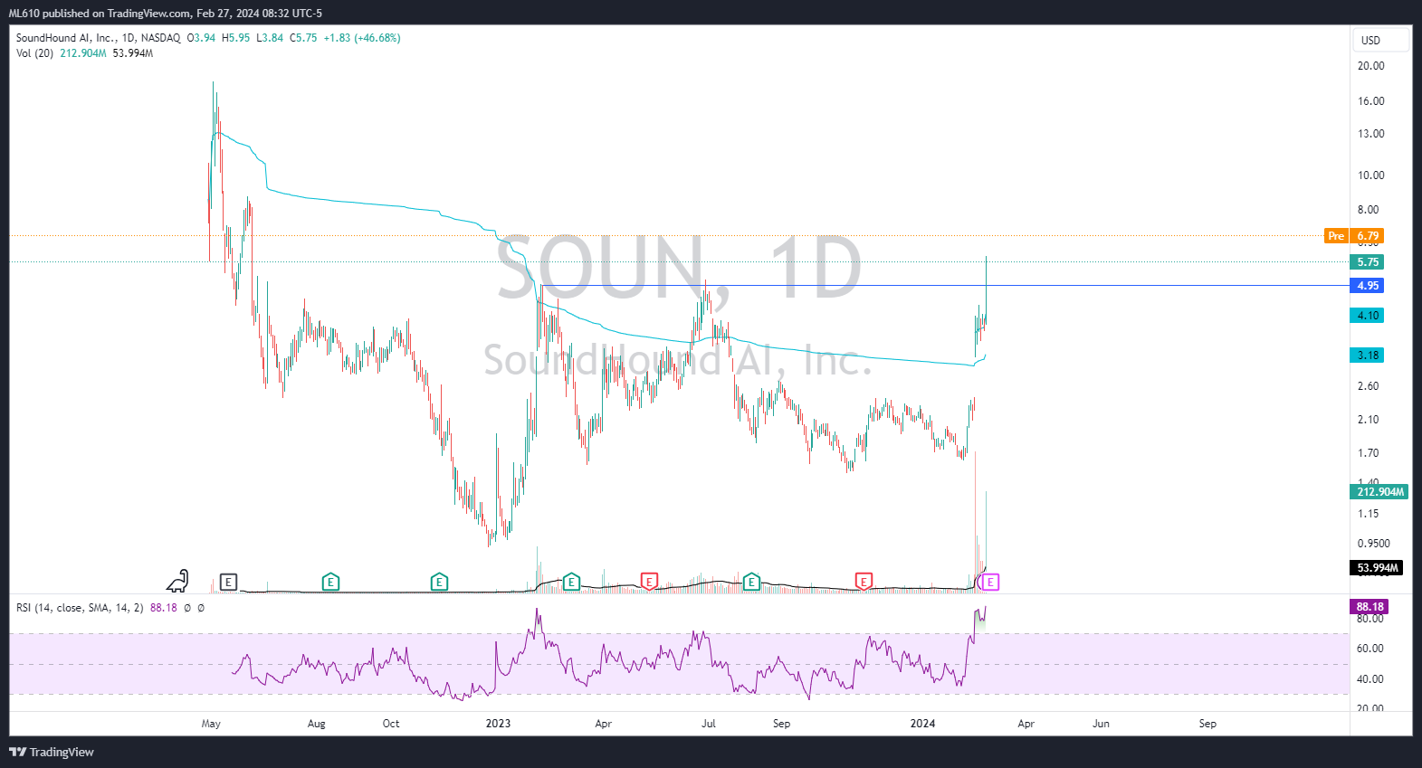Open green earnings marker after Jul 2023
The image size is (1422, 768).
(x=751, y=582)
